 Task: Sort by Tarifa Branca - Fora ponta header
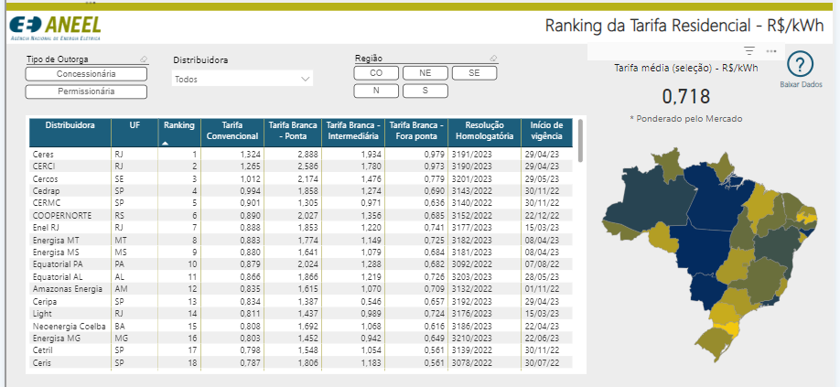416,131
